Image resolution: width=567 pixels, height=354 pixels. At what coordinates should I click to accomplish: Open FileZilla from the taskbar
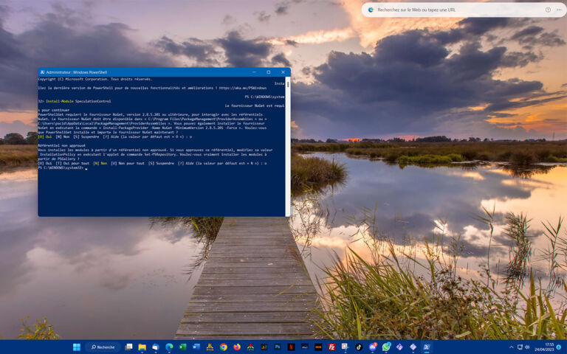(x=331, y=347)
